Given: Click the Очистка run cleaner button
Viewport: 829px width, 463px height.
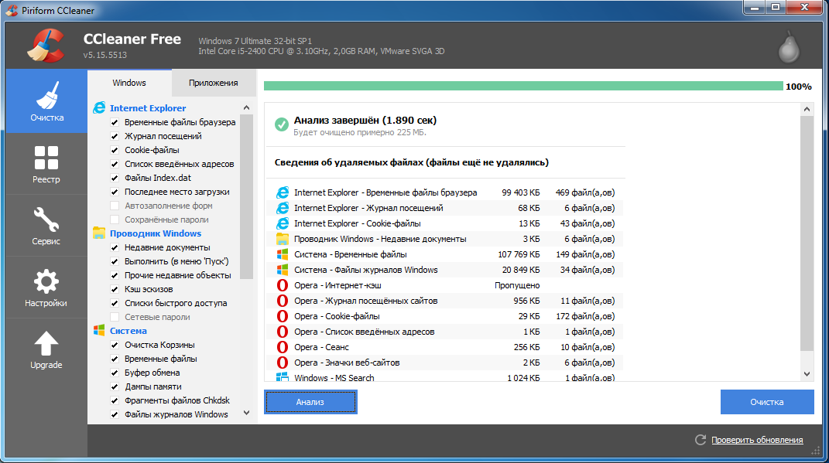Looking at the screenshot, I should [x=767, y=402].
